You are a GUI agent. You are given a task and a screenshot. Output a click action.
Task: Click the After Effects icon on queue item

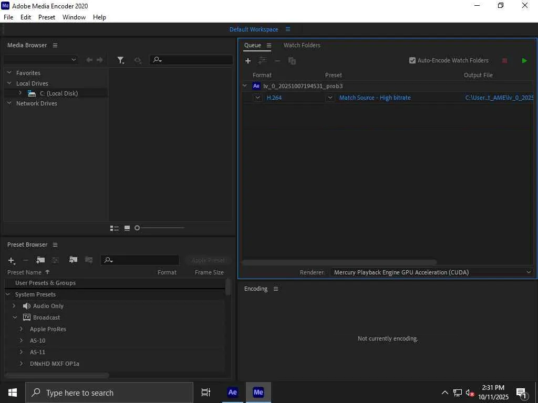tap(256, 86)
